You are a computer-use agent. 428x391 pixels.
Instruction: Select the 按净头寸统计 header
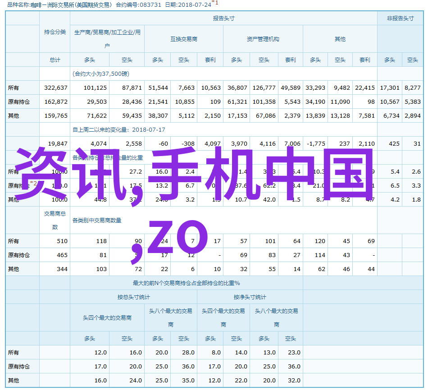click(250, 297)
